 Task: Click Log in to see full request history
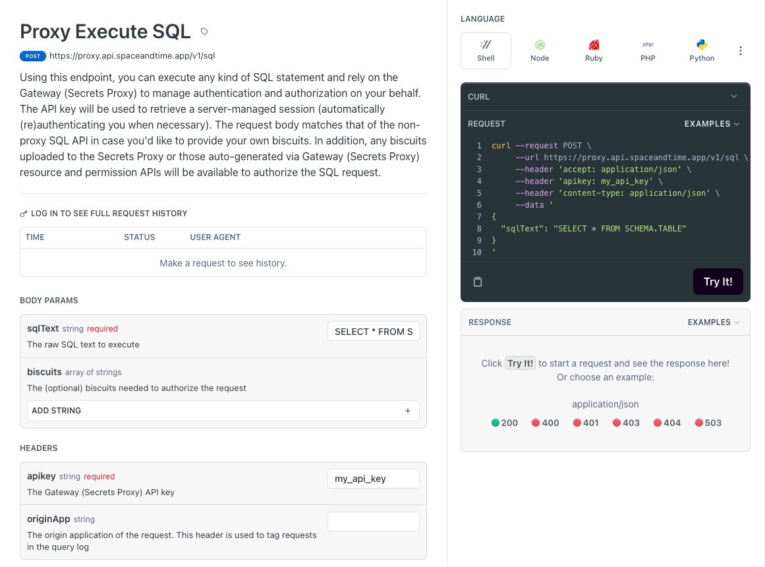(x=103, y=214)
